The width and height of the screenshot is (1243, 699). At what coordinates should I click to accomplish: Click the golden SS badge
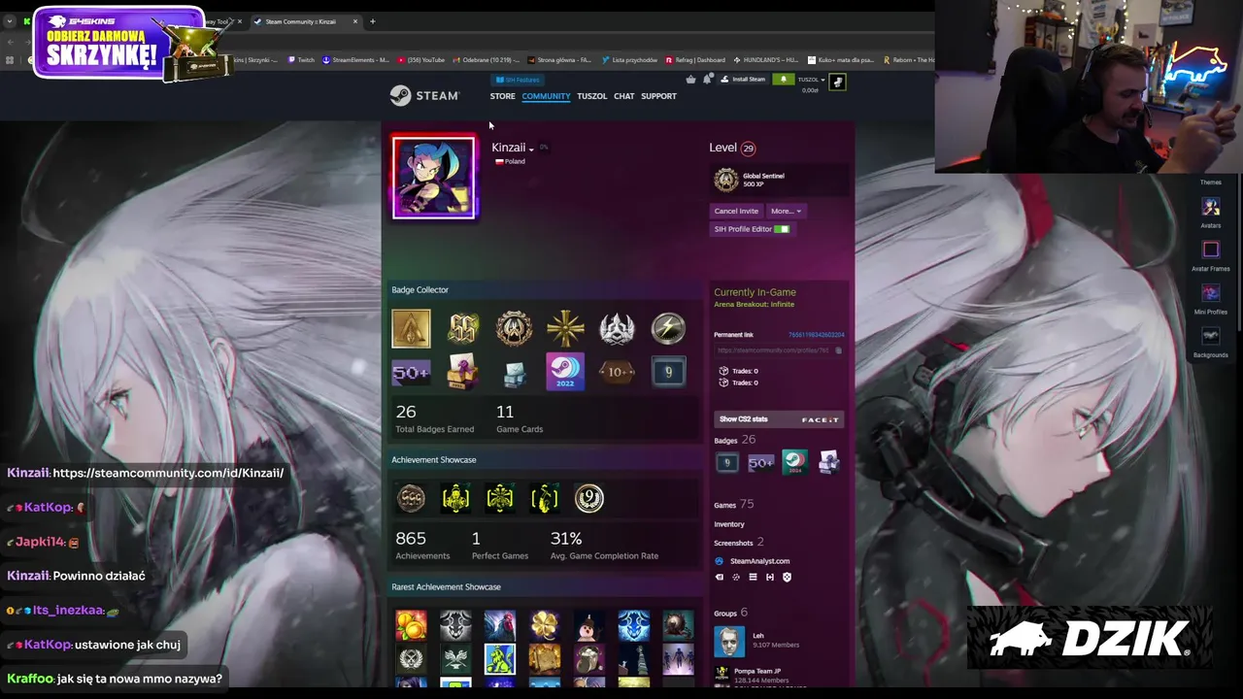[462, 328]
